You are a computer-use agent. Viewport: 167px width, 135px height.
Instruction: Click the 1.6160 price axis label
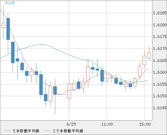(x=160, y=72)
